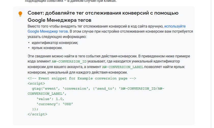Click the code line 'currency': 'USD'

pos(55,104)
